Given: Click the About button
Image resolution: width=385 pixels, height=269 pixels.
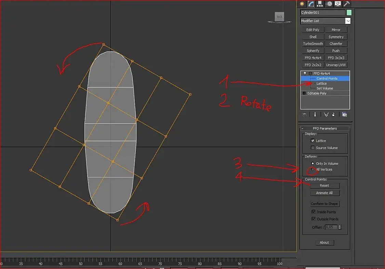Looking at the screenshot, I should point(324,242).
